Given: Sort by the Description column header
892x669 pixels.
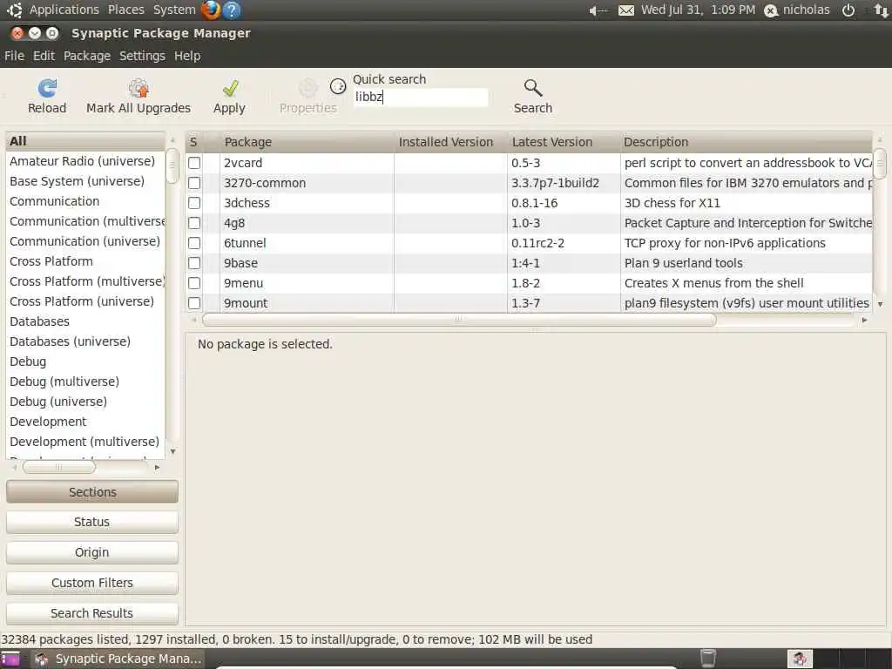Looking at the screenshot, I should [x=746, y=142].
